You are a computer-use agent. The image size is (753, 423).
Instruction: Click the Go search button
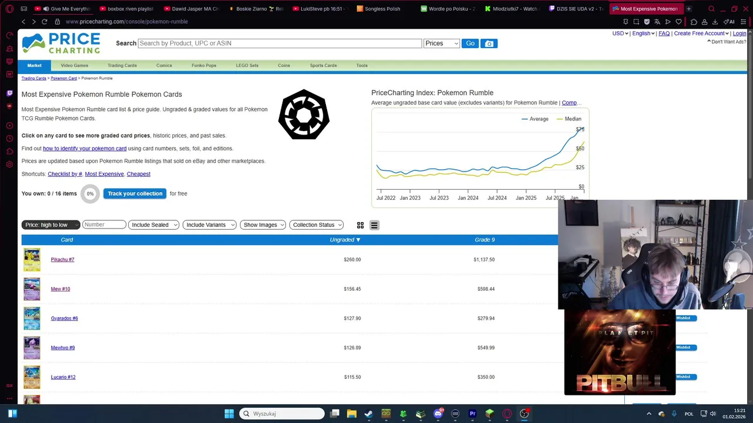pyautogui.click(x=470, y=43)
